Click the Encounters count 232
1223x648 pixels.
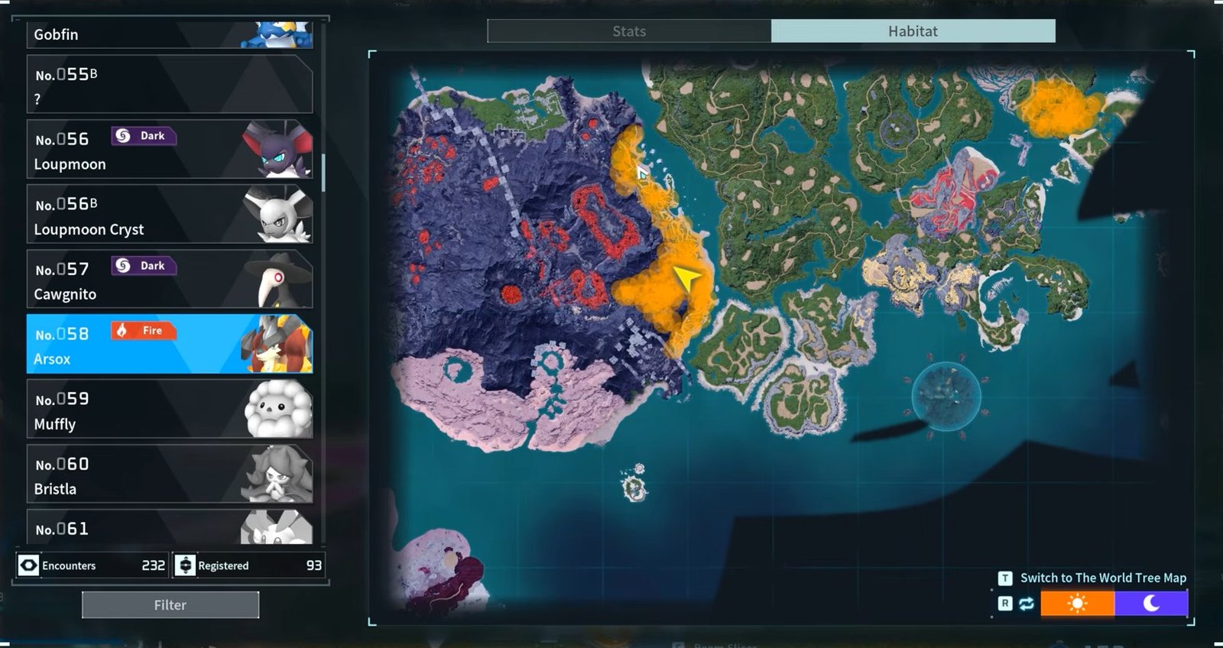click(x=154, y=565)
